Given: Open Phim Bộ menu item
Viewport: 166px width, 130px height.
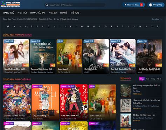Looking at the screenshot, I should click(53, 13).
